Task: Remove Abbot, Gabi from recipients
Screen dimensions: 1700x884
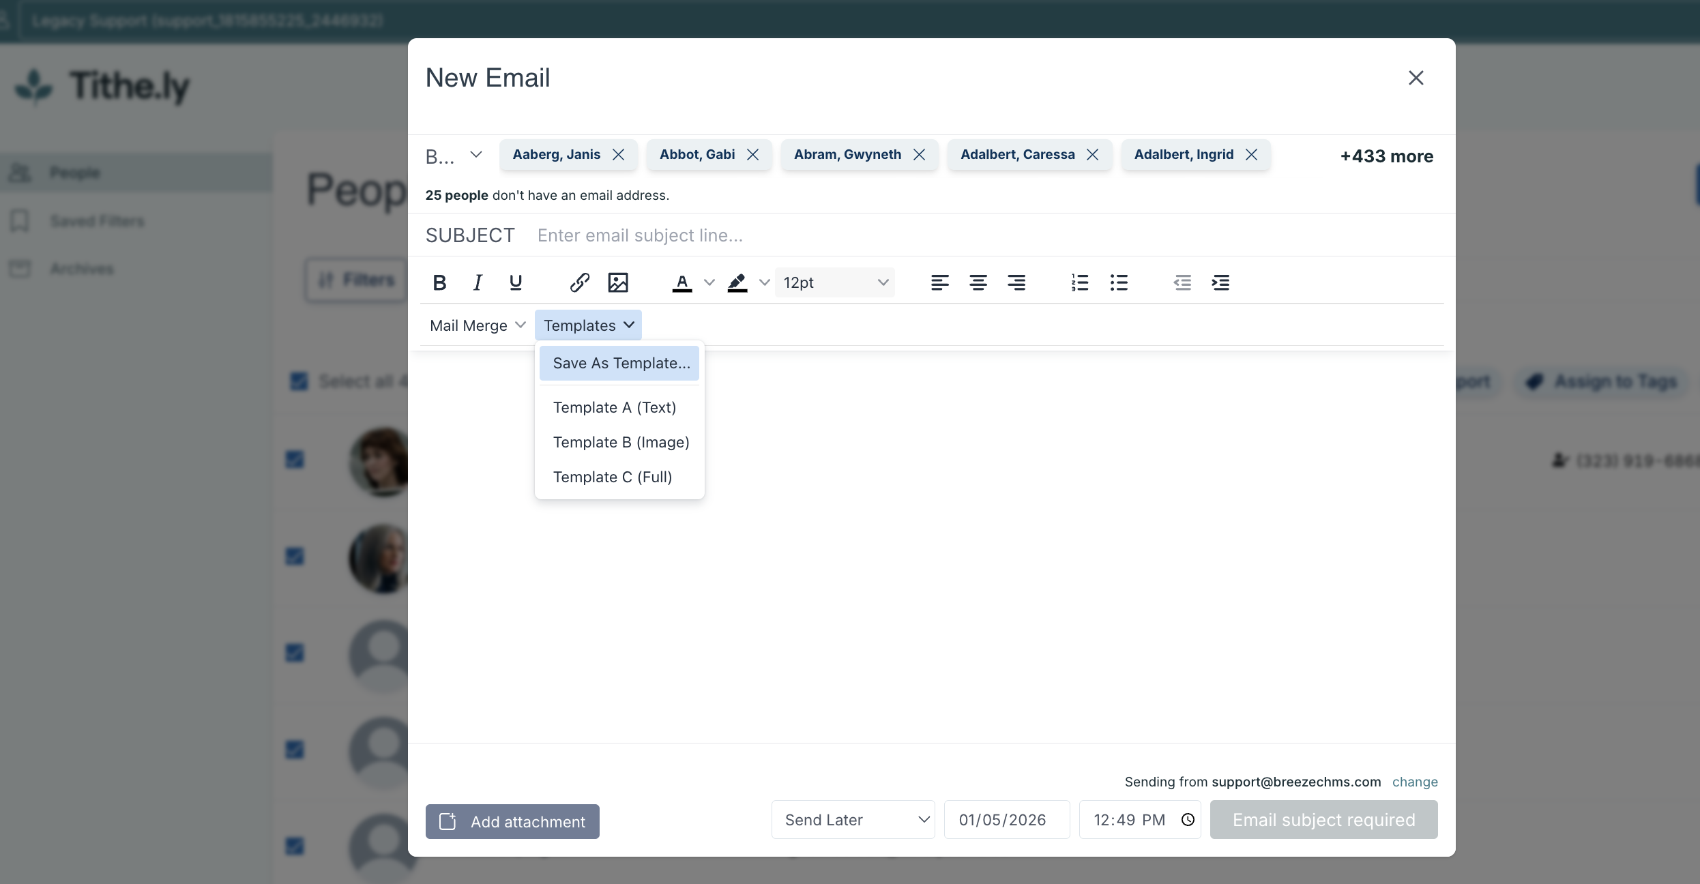Action: coord(753,155)
